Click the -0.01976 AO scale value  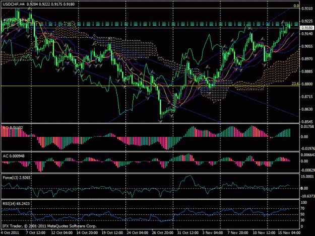(x=307, y=148)
